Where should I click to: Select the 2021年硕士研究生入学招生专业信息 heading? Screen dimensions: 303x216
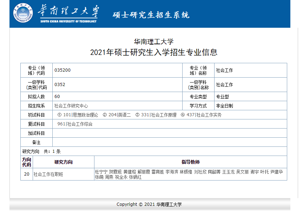154,52
